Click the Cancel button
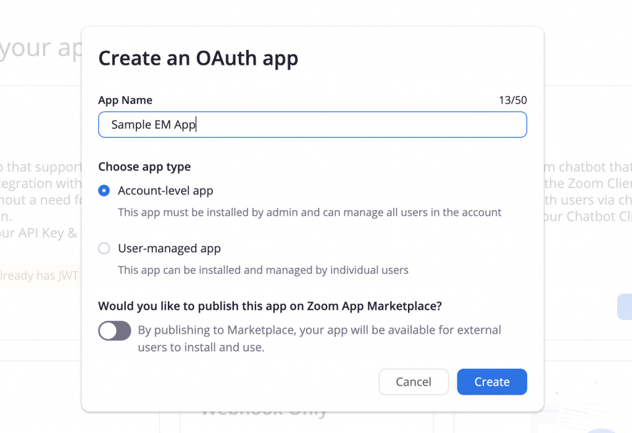This screenshot has height=433, width=632. pyautogui.click(x=414, y=381)
